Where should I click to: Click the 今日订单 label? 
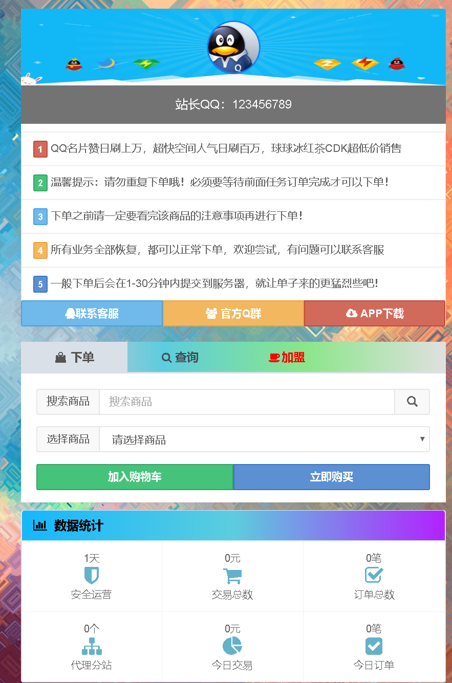[374, 666]
